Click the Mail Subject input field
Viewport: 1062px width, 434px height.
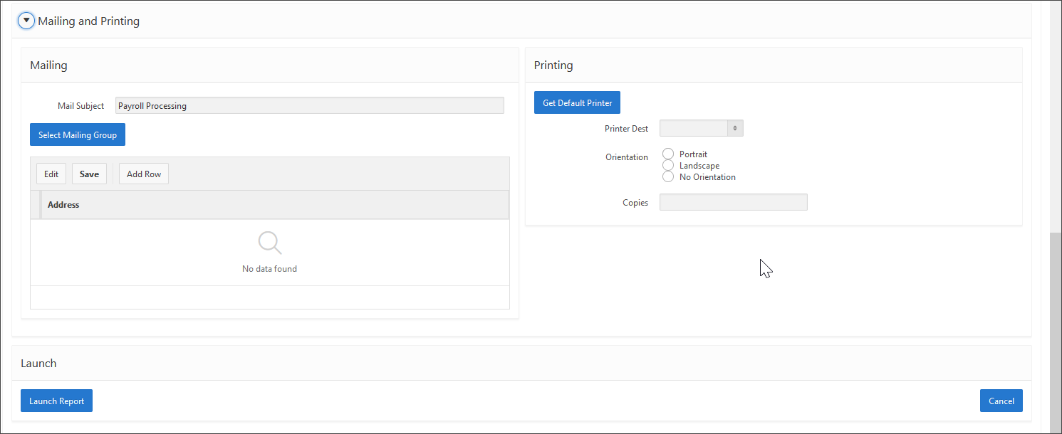coord(309,105)
